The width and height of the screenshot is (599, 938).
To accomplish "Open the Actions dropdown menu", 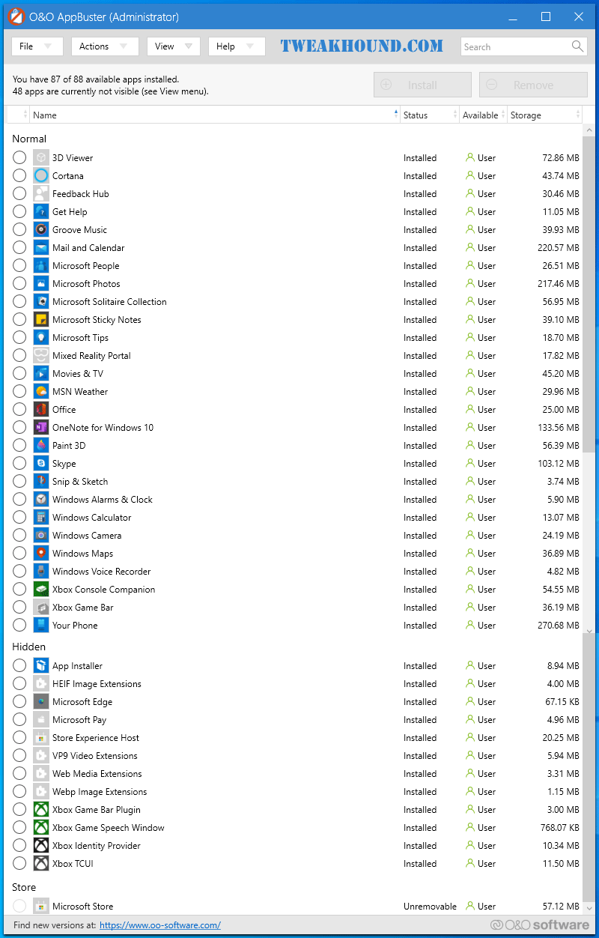I will pos(105,46).
